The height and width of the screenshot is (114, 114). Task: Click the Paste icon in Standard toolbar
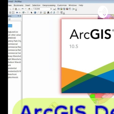tap(16, 9)
